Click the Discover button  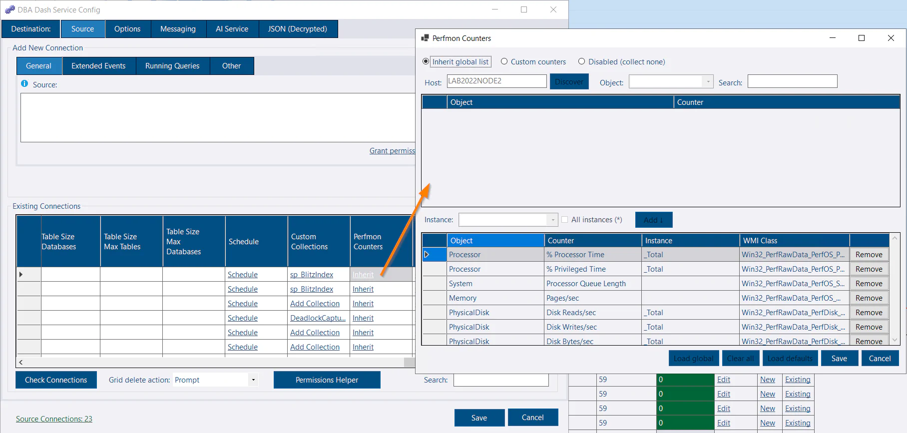point(569,81)
